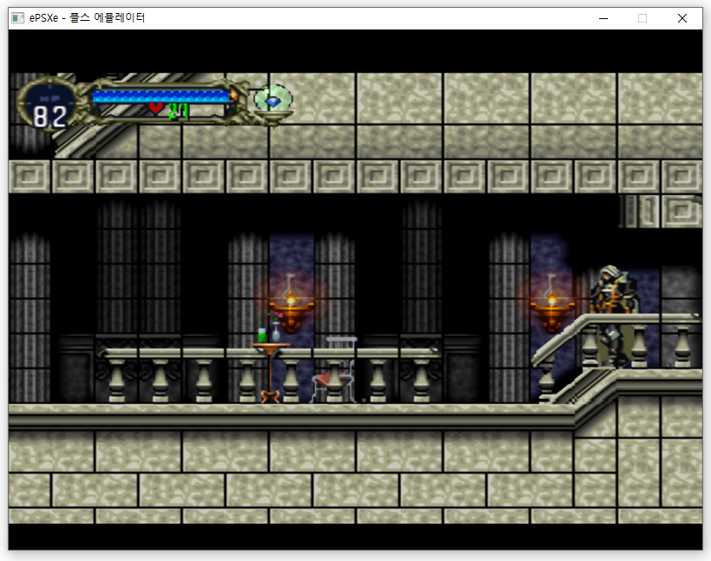
Task: Click the chair beside the table
Action: 335,370
